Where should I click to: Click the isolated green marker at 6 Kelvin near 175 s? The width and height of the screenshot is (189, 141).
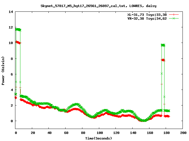coord(162,74)
